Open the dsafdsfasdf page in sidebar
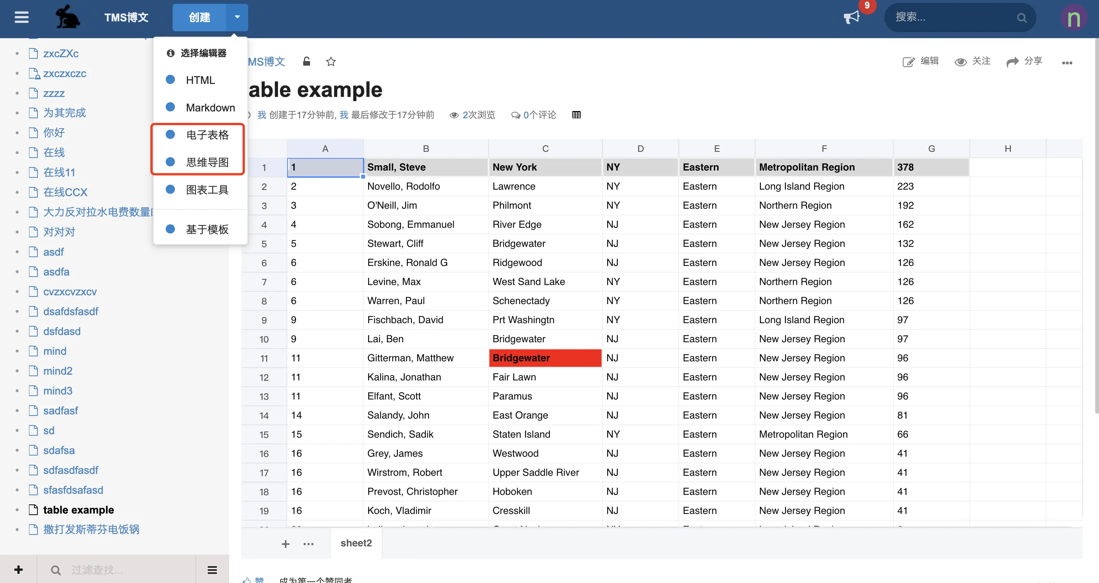 (x=70, y=311)
